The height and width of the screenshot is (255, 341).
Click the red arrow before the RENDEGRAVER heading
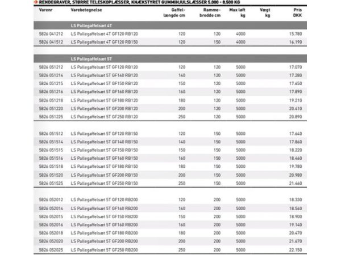click(35, 3)
